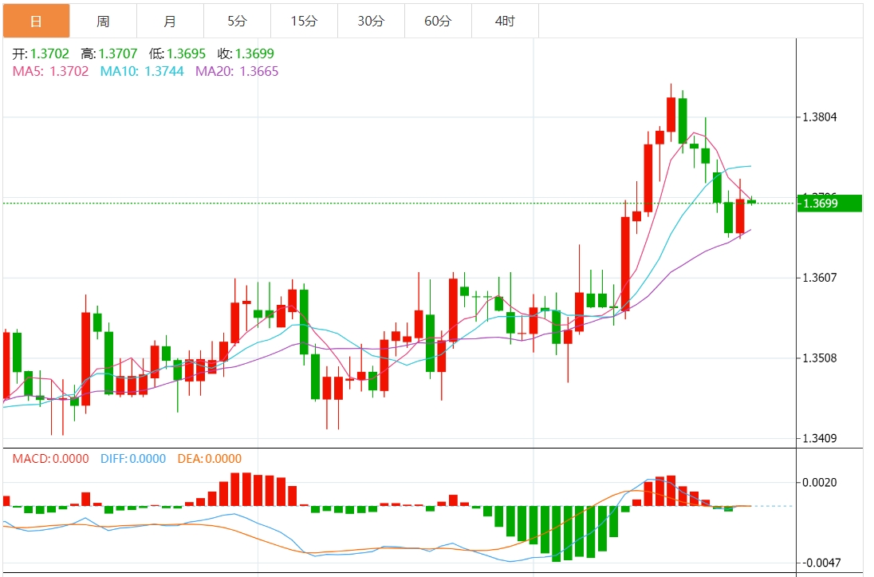Click the DEA:0.0000 value label
This screenshot has width=874, height=577.
[x=210, y=459]
